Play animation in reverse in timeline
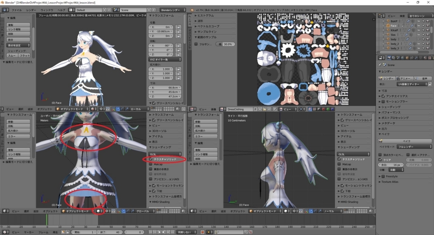The width and height of the screenshot is (434, 235). coord(159,232)
